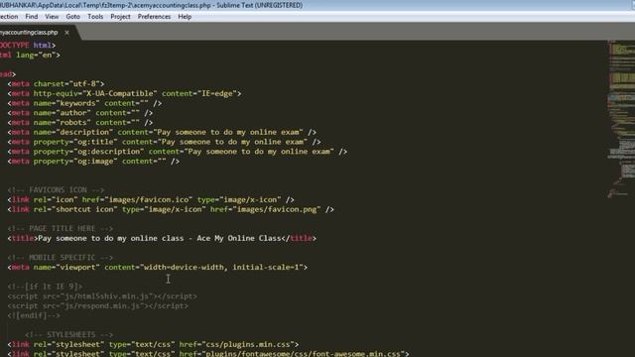Click the meta name="description" line
The width and height of the screenshot is (635, 357).
[162, 132]
